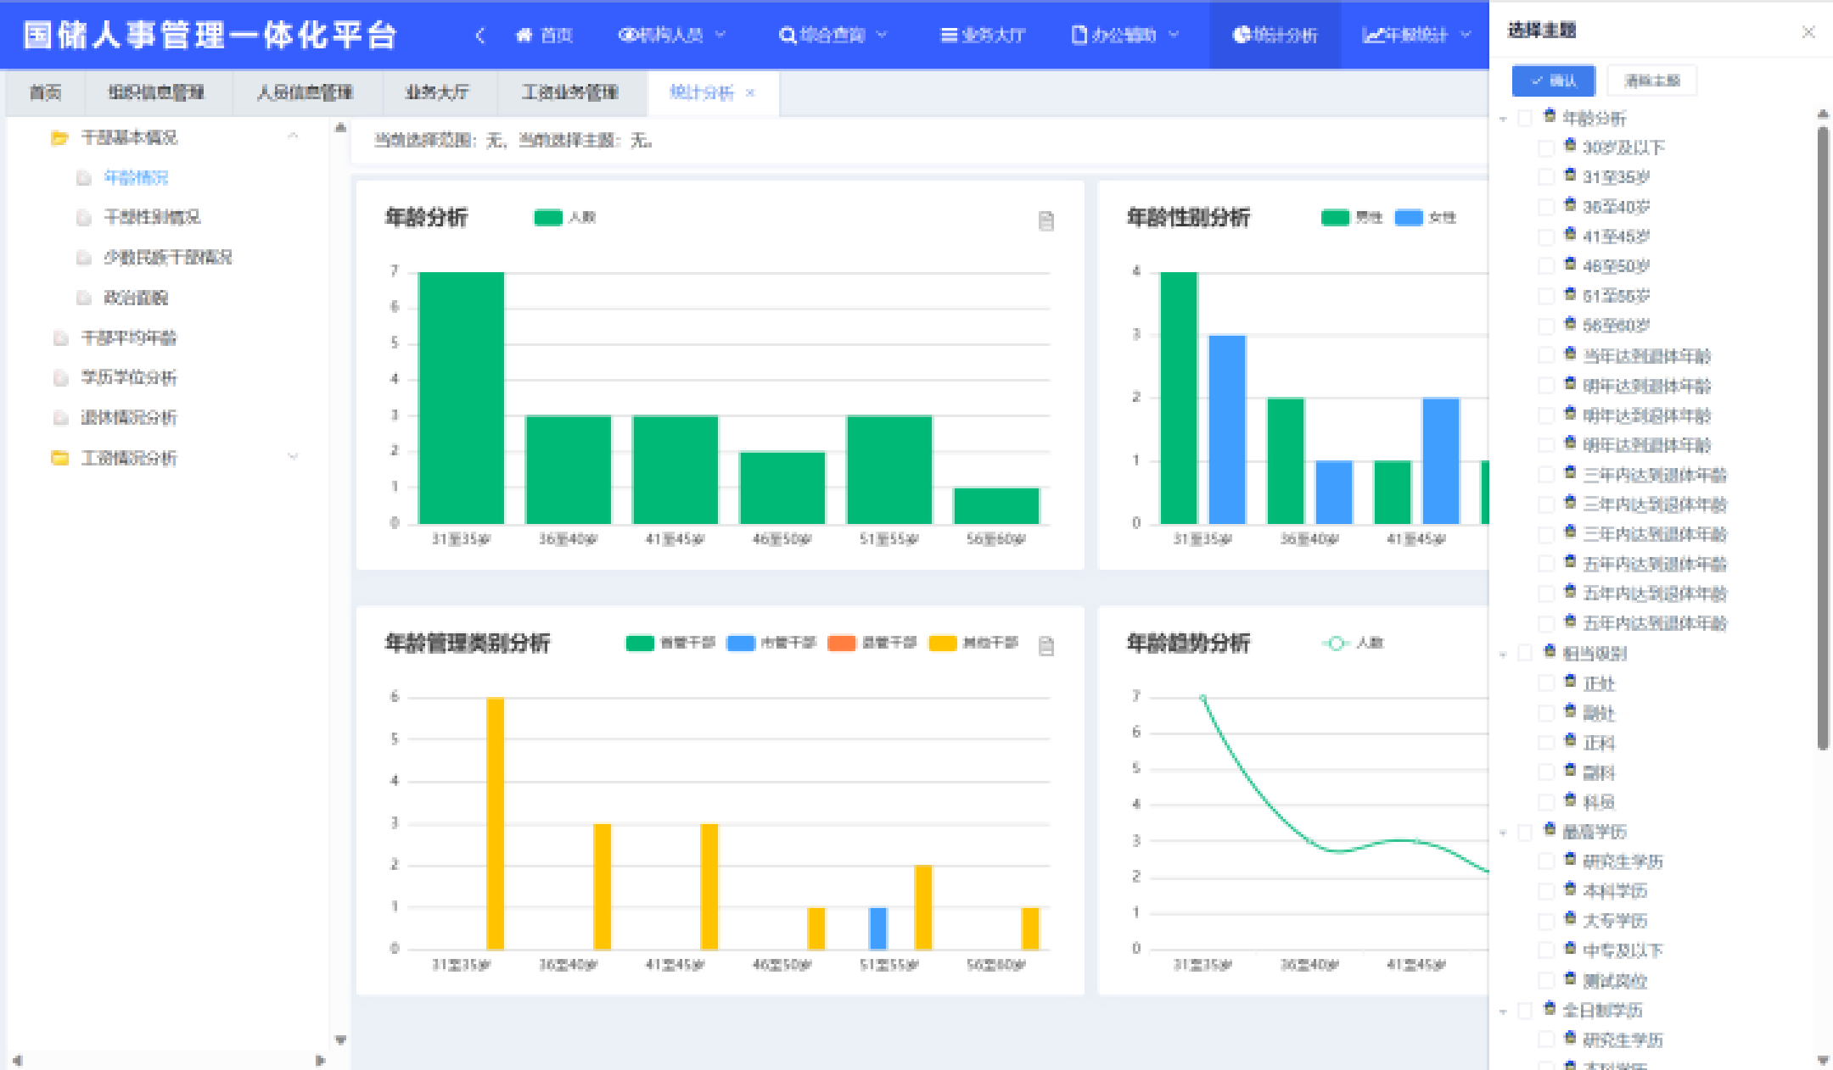
Task: Tick the 正处 checkbox
Action: 1546,683
